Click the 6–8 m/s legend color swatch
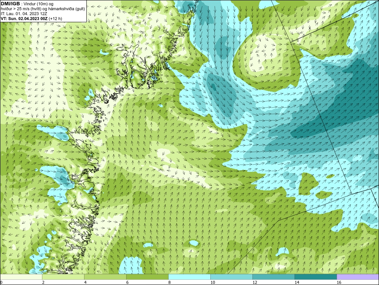379x285 pixels. tap(147, 277)
